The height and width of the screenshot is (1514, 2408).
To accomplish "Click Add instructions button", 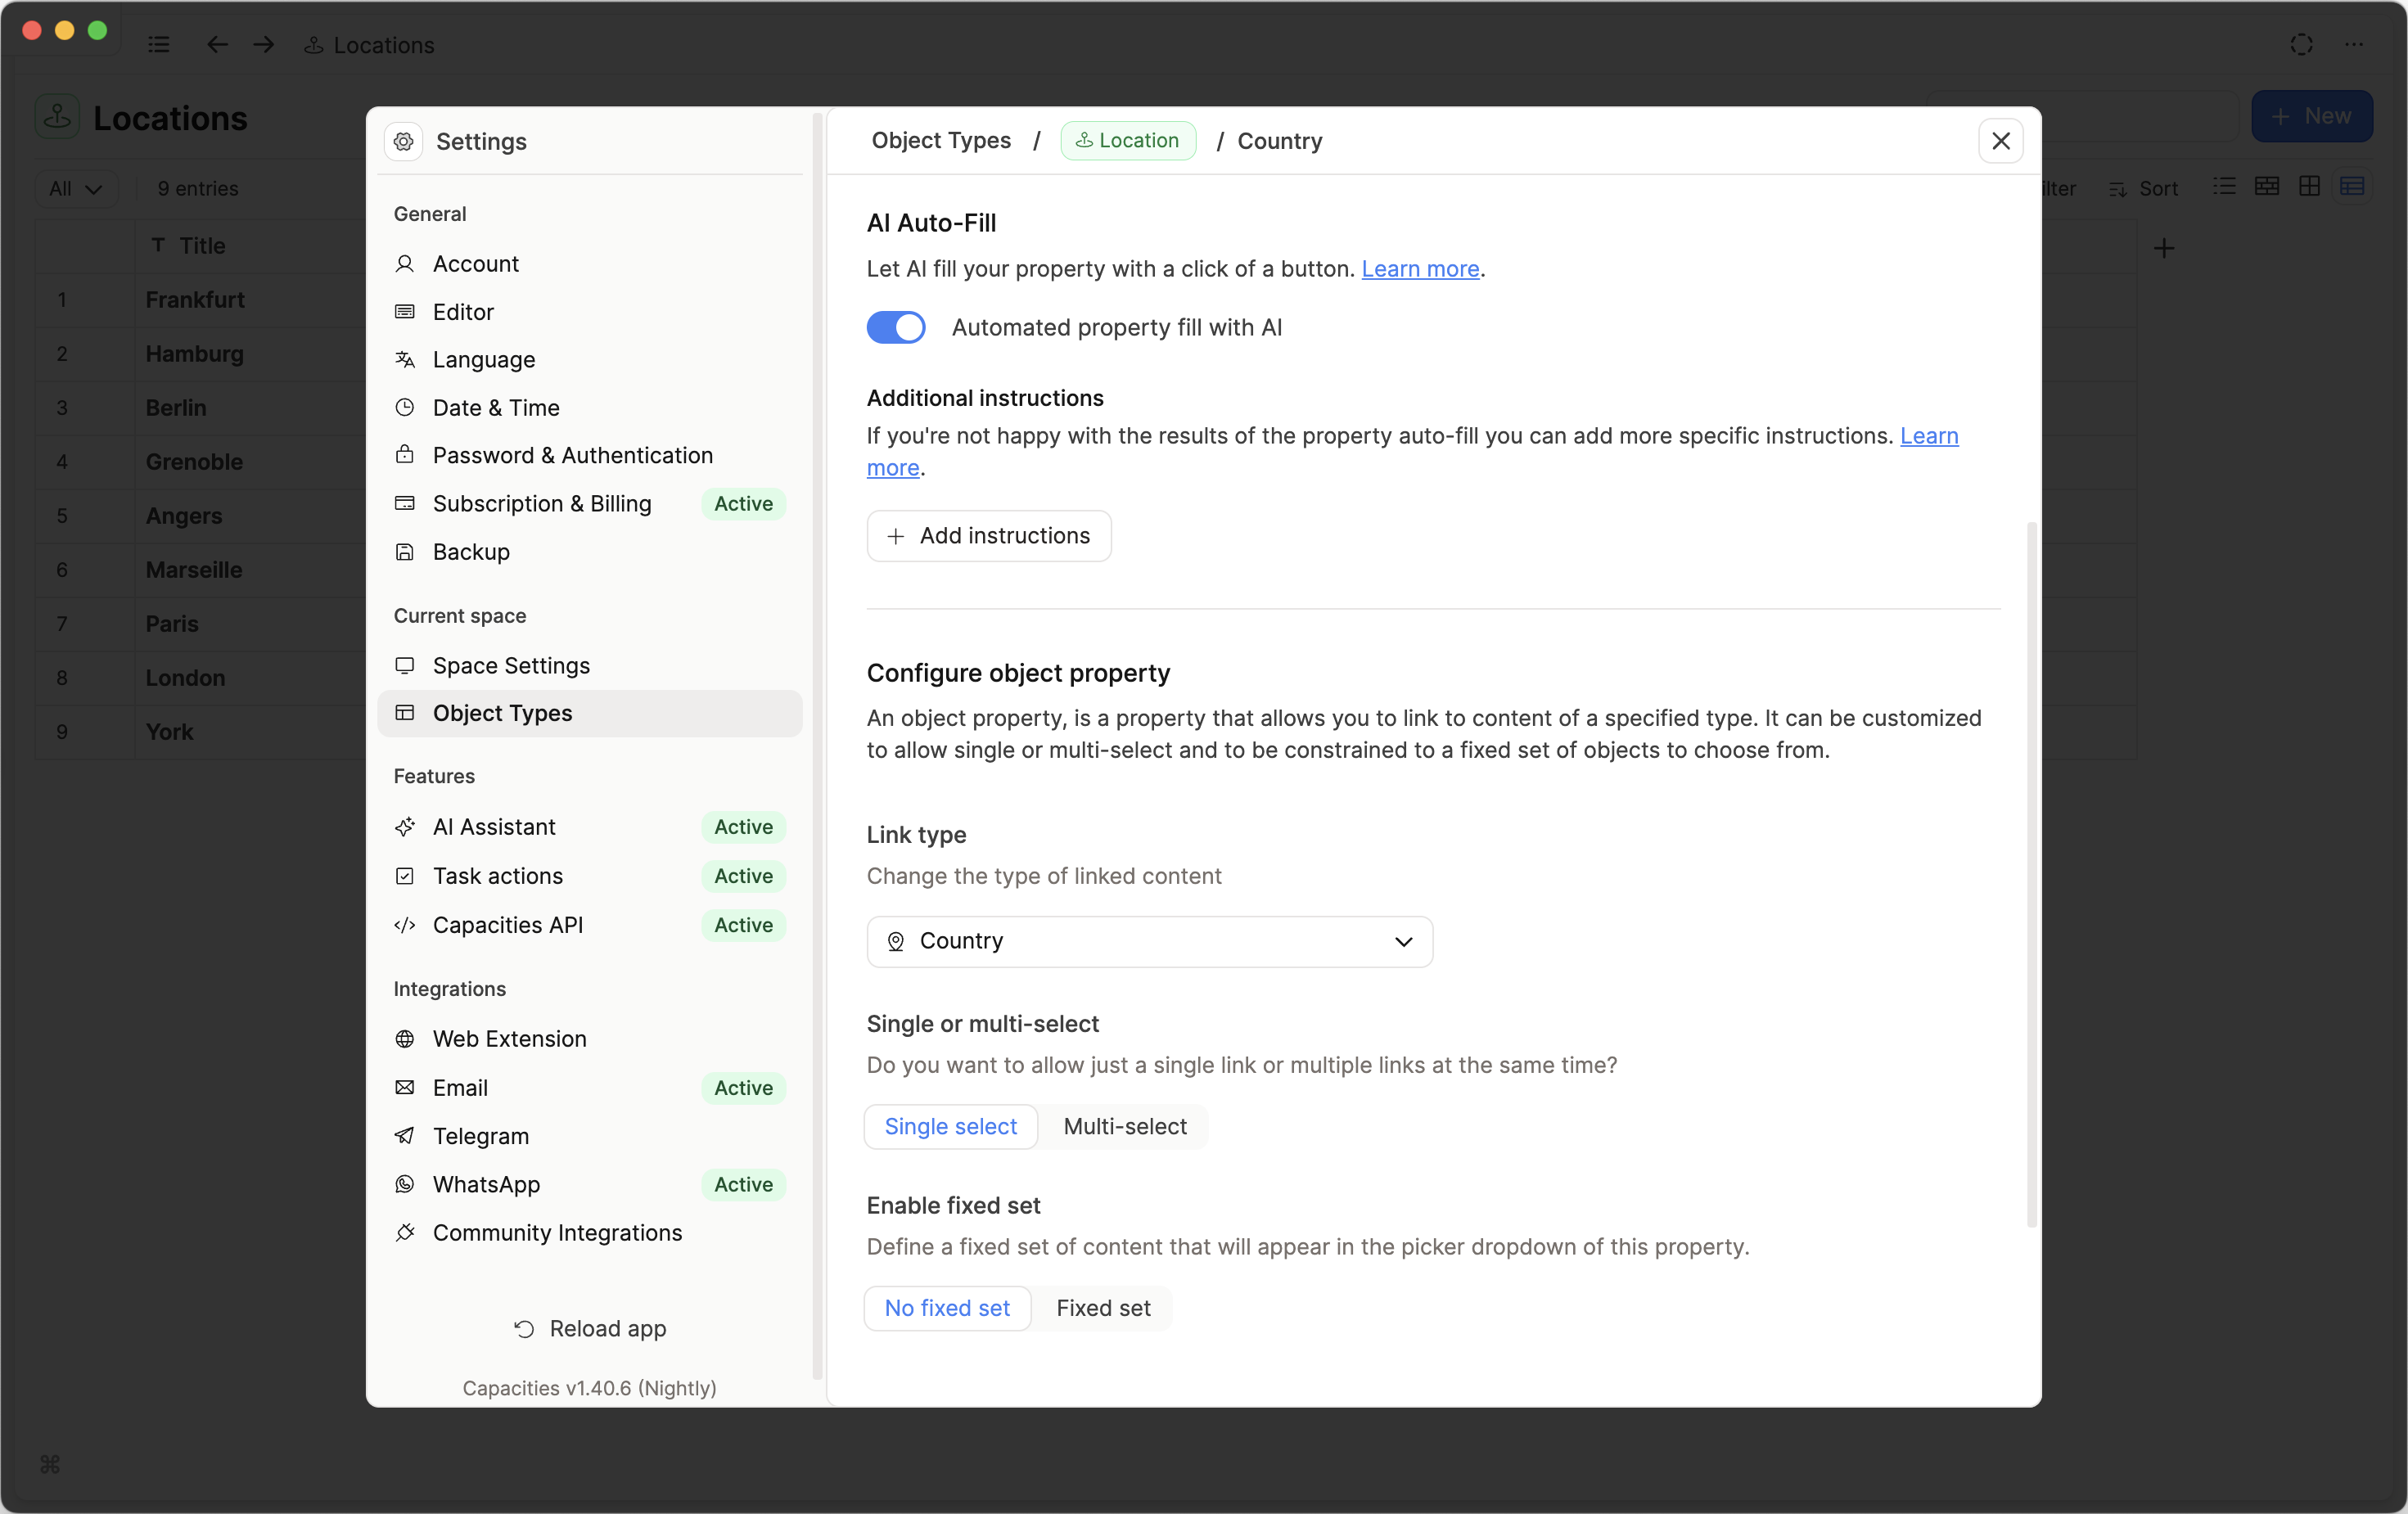I will (x=989, y=536).
